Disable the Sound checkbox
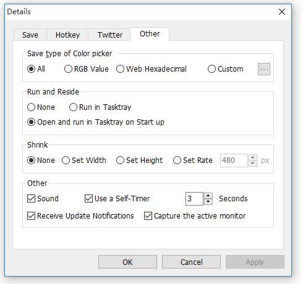This screenshot has width=303, height=284. pos(43,199)
